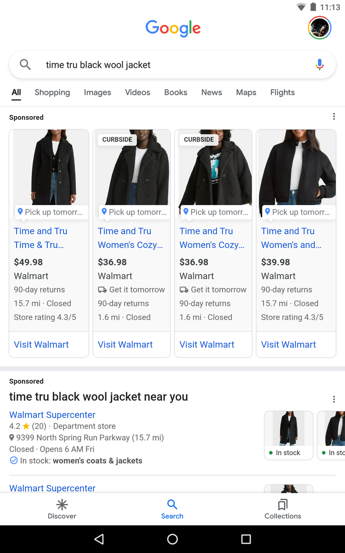Select the Videos results tab

point(138,93)
